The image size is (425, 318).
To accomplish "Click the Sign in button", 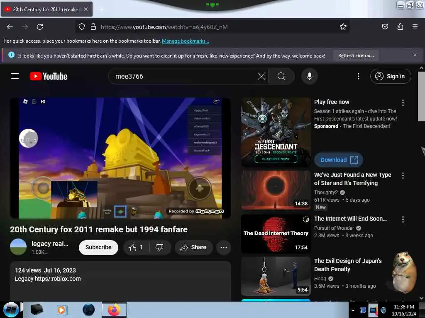I will point(391,76).
